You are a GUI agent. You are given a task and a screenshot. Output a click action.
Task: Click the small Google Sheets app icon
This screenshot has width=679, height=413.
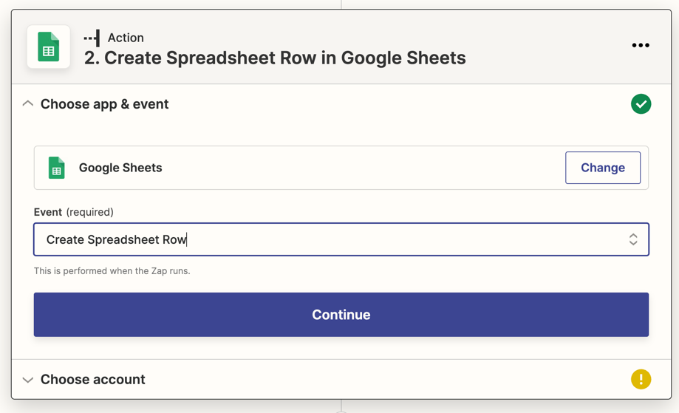click(57, 168)
